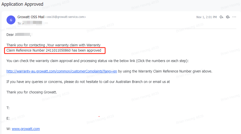
Task: Click the Reply All double-arrow icon
Action: 228,17
